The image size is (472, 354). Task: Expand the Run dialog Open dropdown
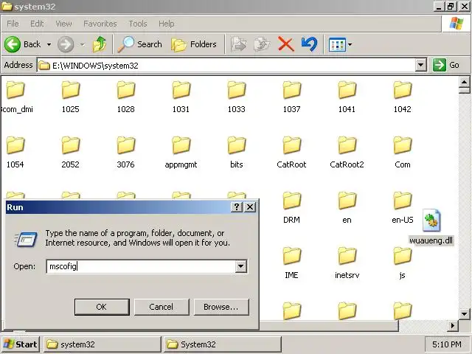click(x=241, y=266)
